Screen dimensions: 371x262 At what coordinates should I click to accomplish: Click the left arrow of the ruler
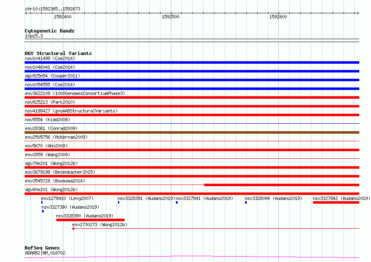click(x=26, y=13)
